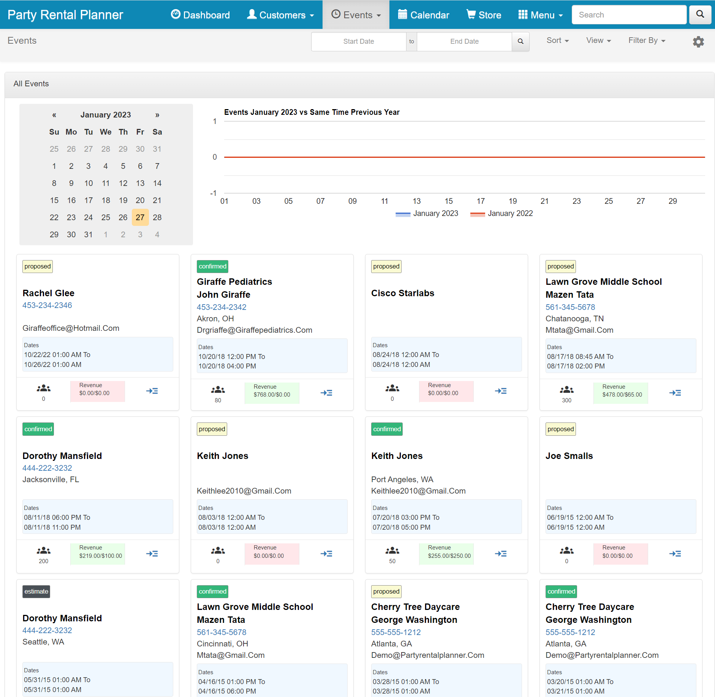Select January 27 in the calendar
The image size is (715, 697).
click(x=140, y=218)
